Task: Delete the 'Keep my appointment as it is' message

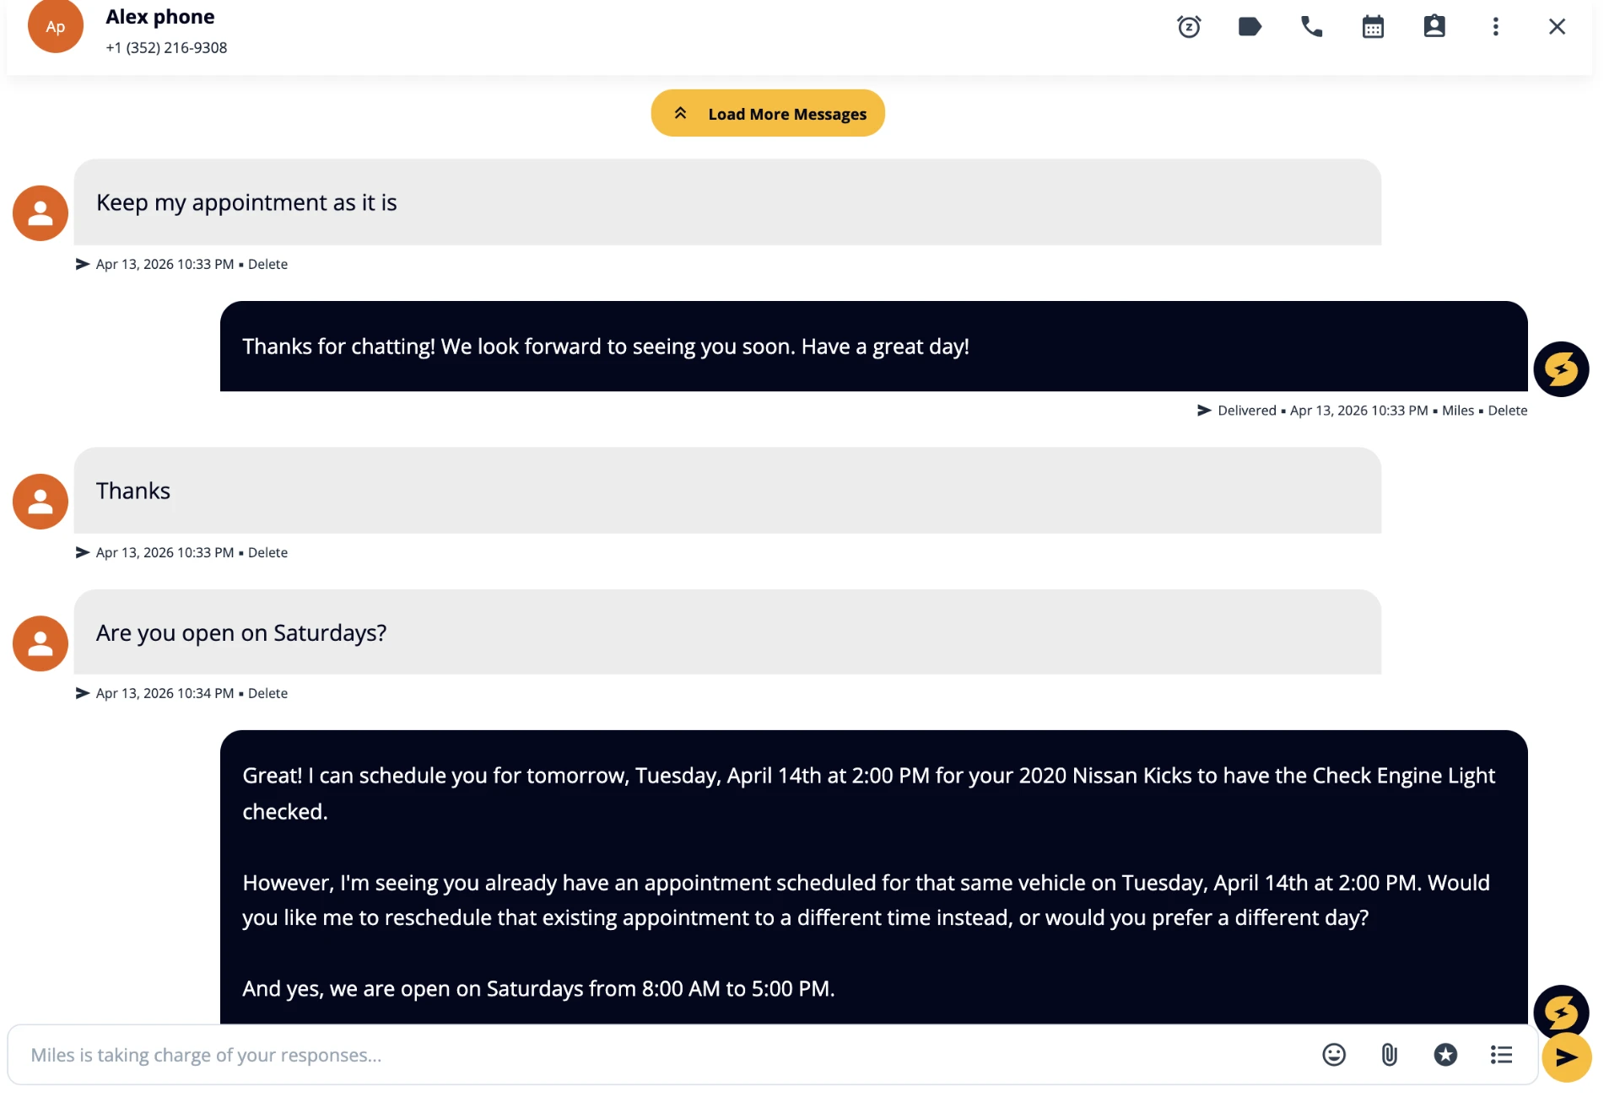Action: pyautogui.click(x=267, y=264)
